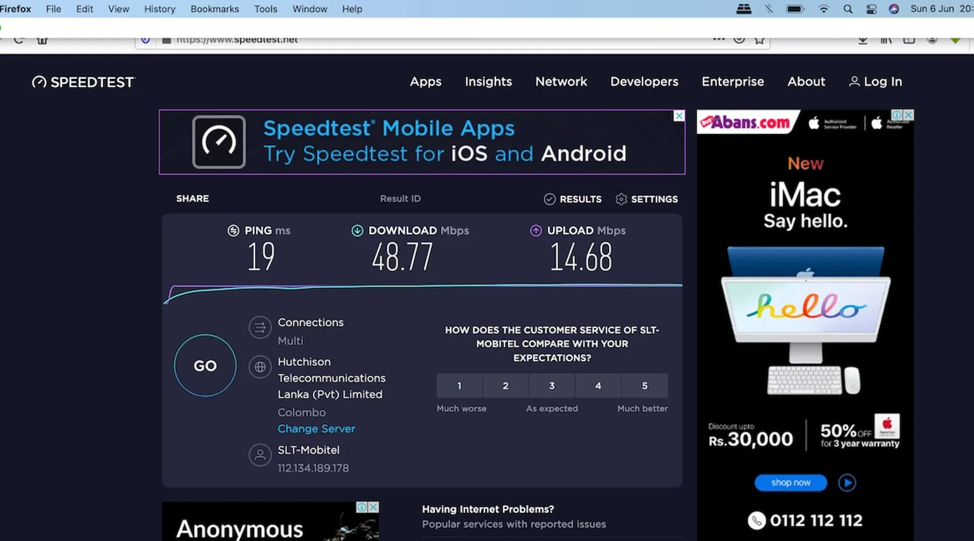Open Spotlight search magnifier
The width and height of the screenshot is (974, 541).
pos(848,9)
